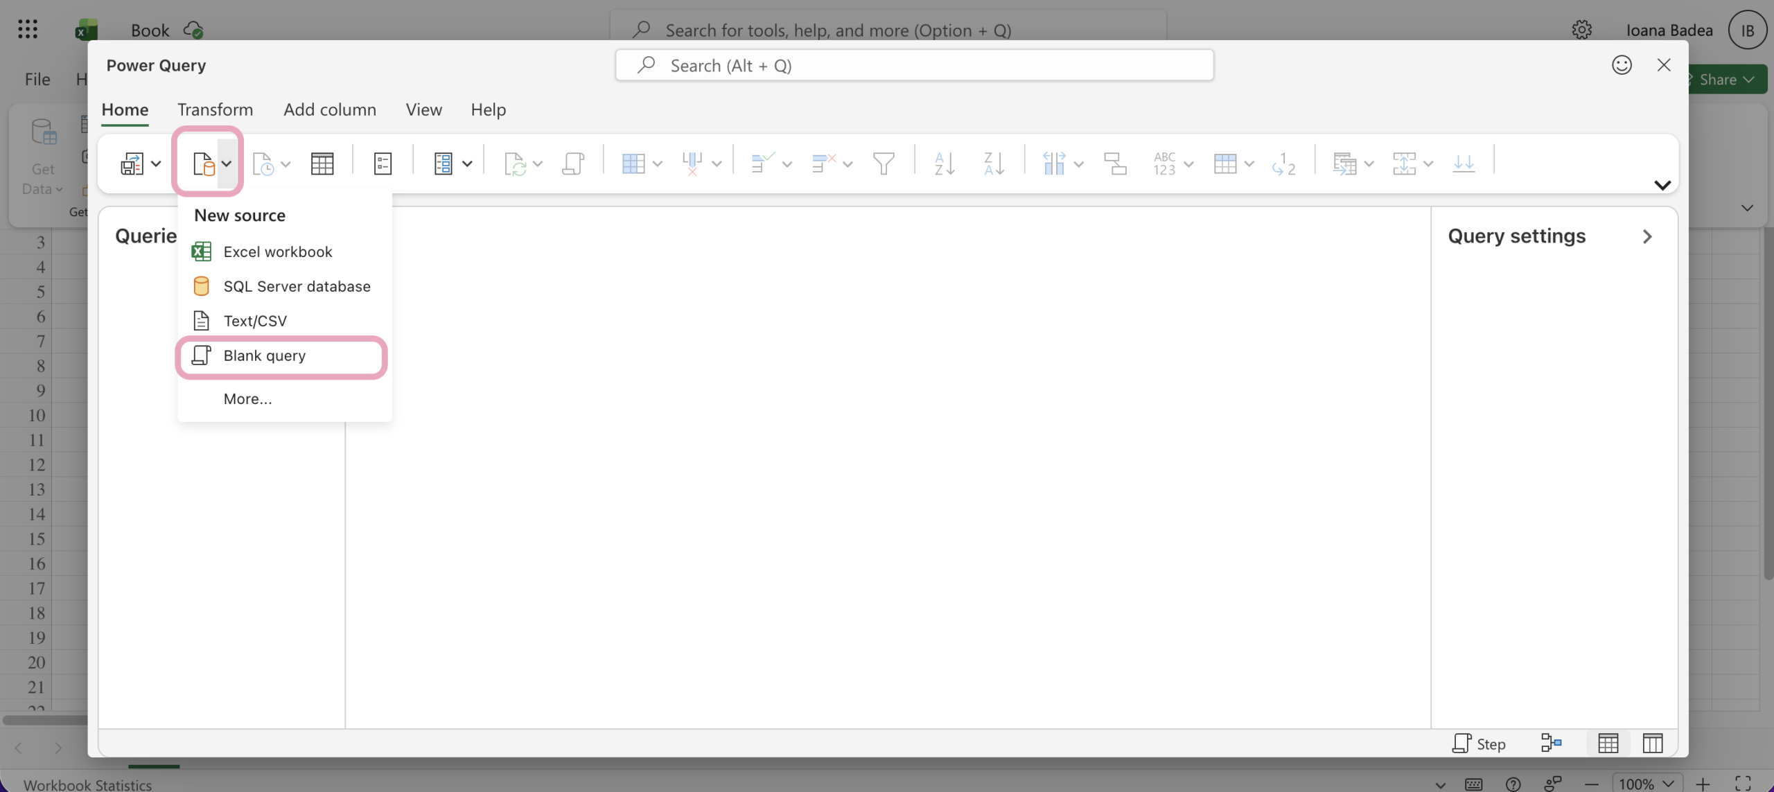Switch to data grid view in the status bar
This screenshot has height=792, width=1774.
point(1608,743)
